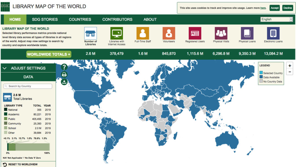This screenshot has height=167, width=296.
Task: Click the Public libraries total 405,455
Action: [x=37, y=119]
